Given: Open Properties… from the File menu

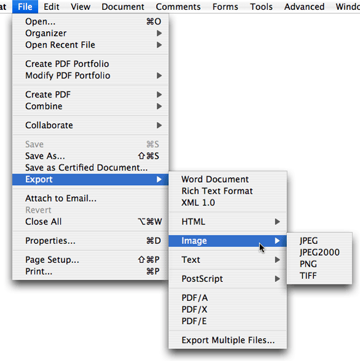Looking at the screenshot, I should point(90,241).
